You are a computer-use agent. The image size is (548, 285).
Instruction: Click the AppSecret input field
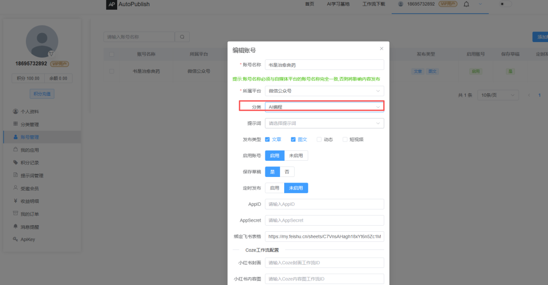(x=324, y=220)
